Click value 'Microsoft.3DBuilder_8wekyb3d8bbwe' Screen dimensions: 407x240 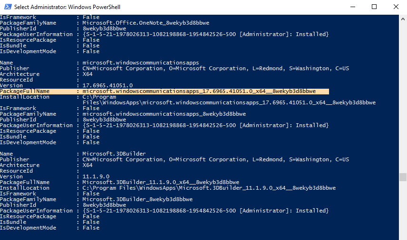tap(137, 199)
